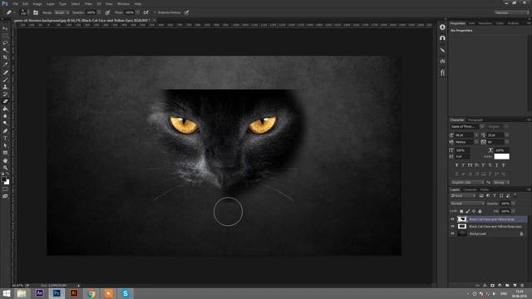Open layer Fill dropdown arrow

pyautogui.click(x=514, y=211)
